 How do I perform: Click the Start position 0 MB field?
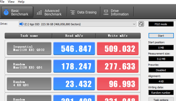(161, 47)
